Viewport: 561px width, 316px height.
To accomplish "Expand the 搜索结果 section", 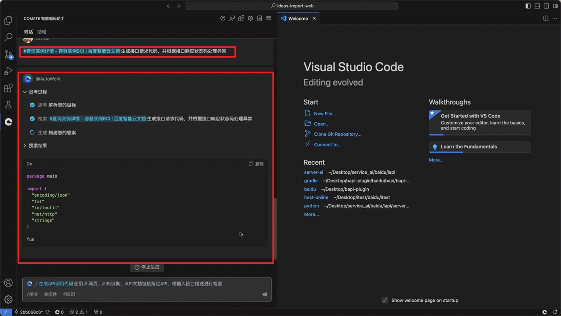I will [x=35, y=146].
